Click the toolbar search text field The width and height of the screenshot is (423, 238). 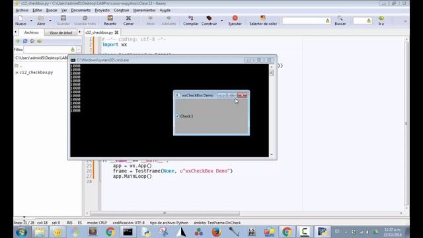click(x=303, y=20)
